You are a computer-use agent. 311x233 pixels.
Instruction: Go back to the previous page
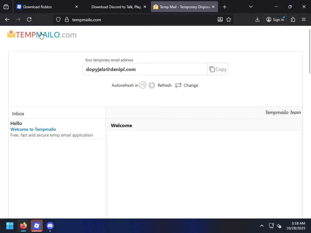pyautogui.click(x=7, y=19)
